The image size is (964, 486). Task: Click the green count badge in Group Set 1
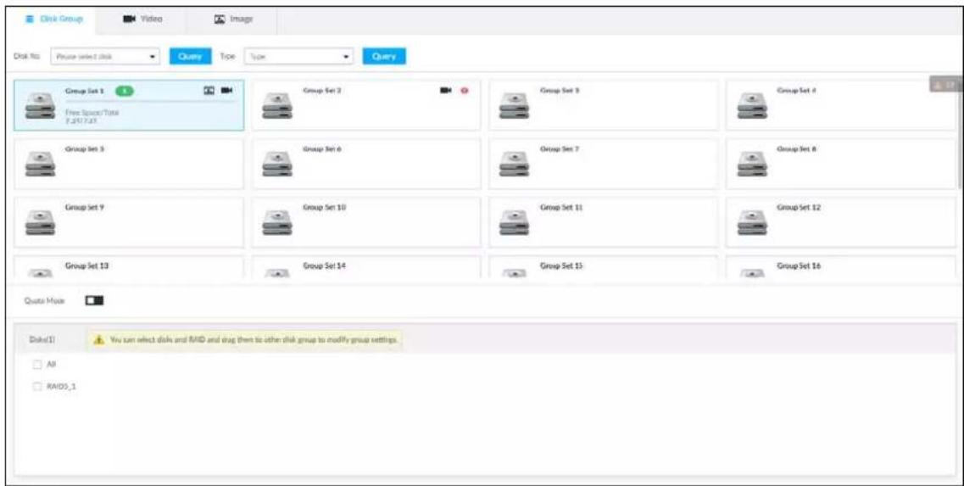tap(124, 91)
